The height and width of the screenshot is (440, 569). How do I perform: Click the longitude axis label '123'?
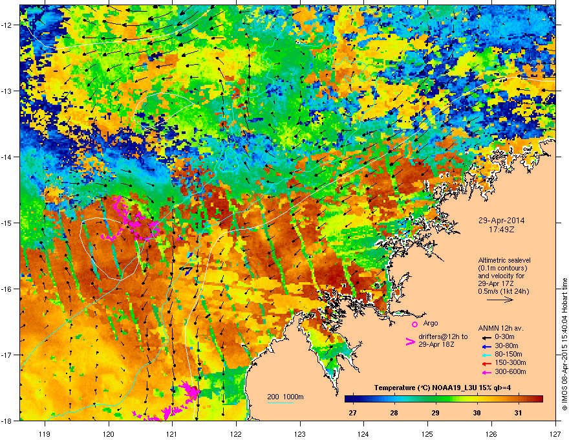[300, 434]
